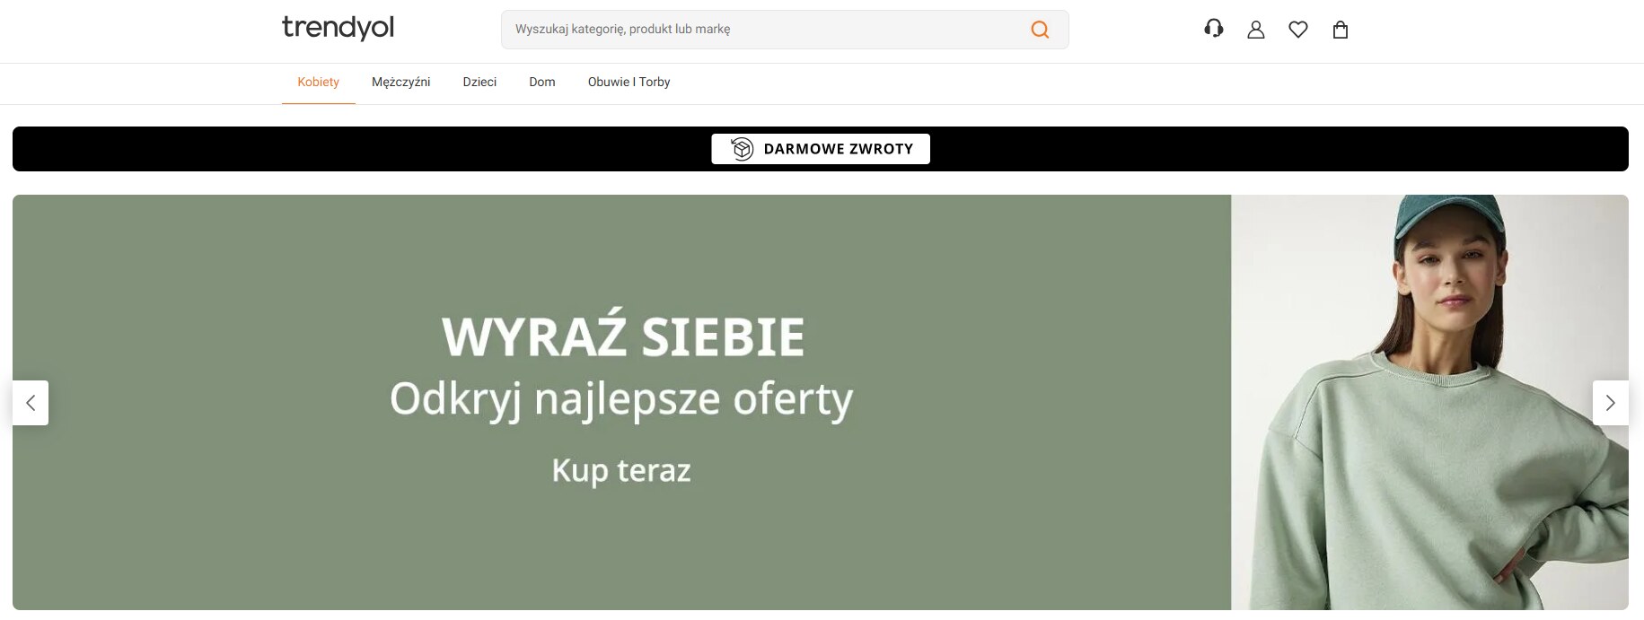
Task: Open favorites with the heart icon
Action: 1297,30
